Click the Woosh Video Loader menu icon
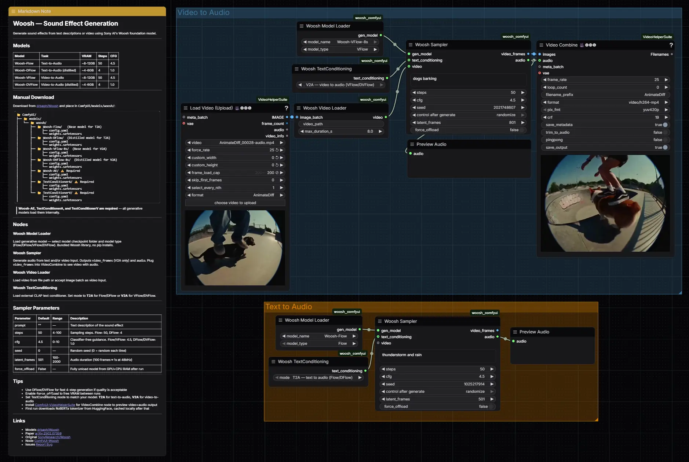The image size is (689, 462). click(299, 108)
